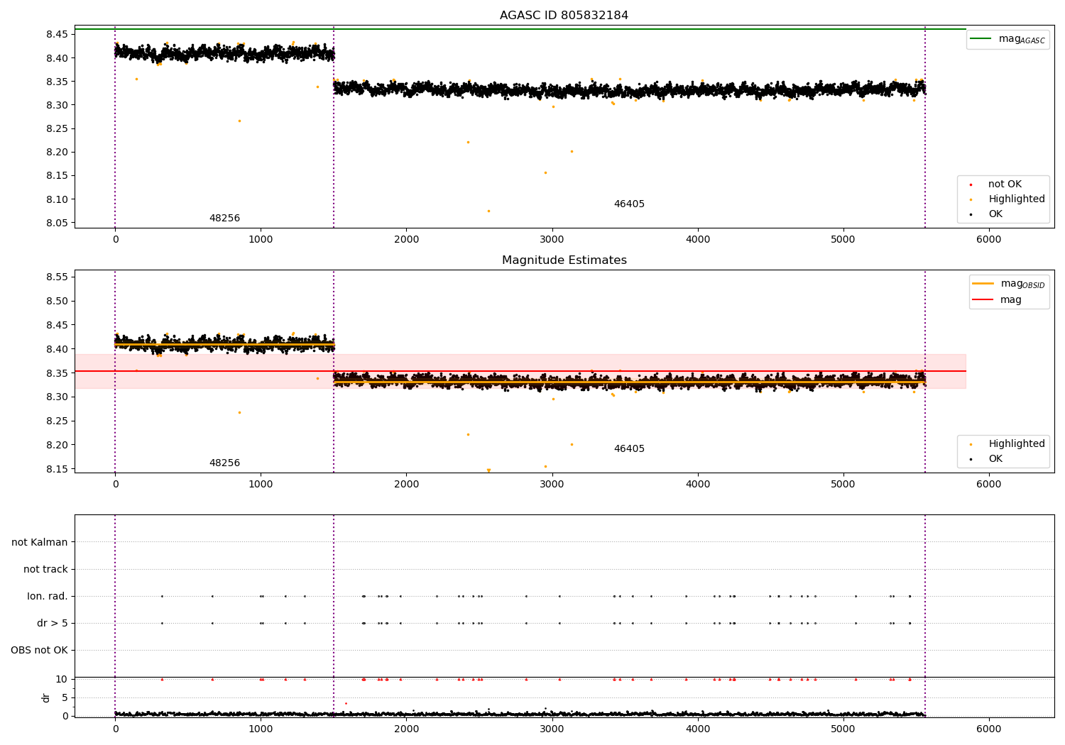1065x745 pixels.
Task: Click the green mag AGASC line in the top plot
Action: pos(520,29)
